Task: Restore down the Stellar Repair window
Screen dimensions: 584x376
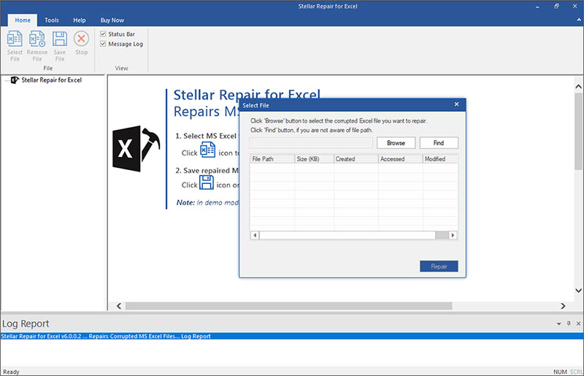Action: click(556, 7)
